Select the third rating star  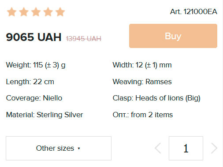click(36, 12)
